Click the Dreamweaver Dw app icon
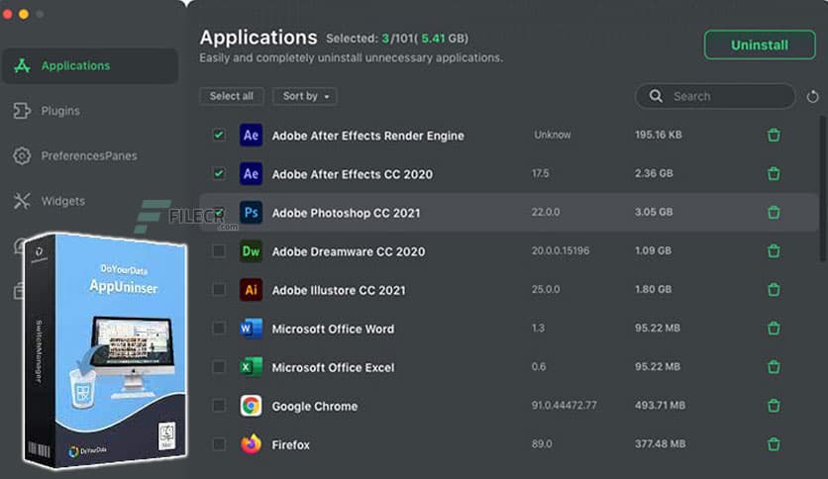The width and height of the screenshot is (828, 479). click(x=251, y=251)
